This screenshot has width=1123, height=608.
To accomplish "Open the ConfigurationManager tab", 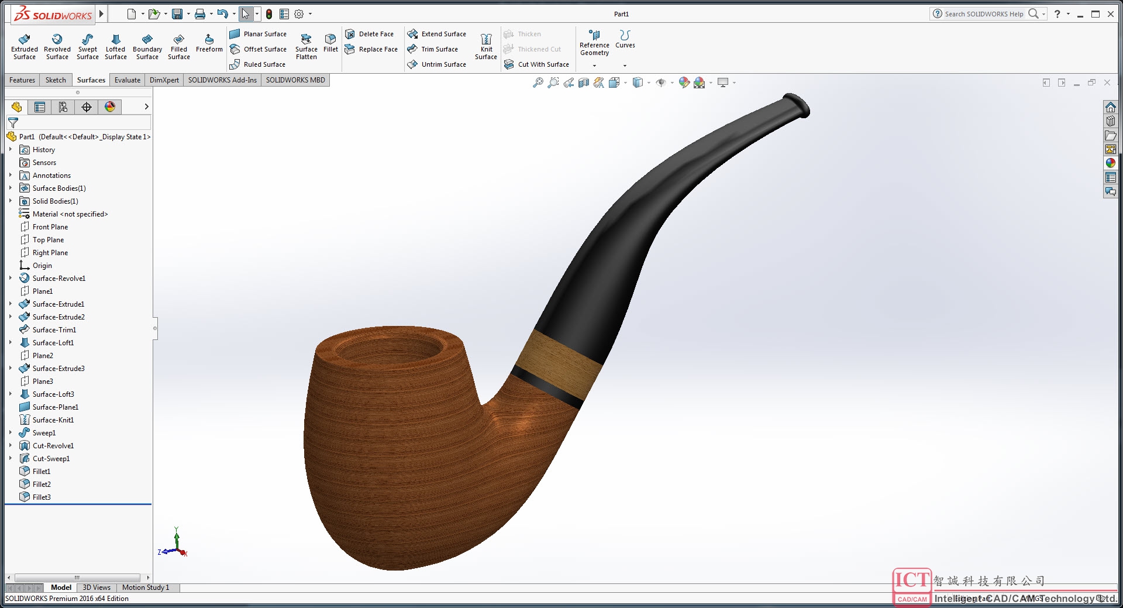I will pyautogui.click(x=63, y=107).
